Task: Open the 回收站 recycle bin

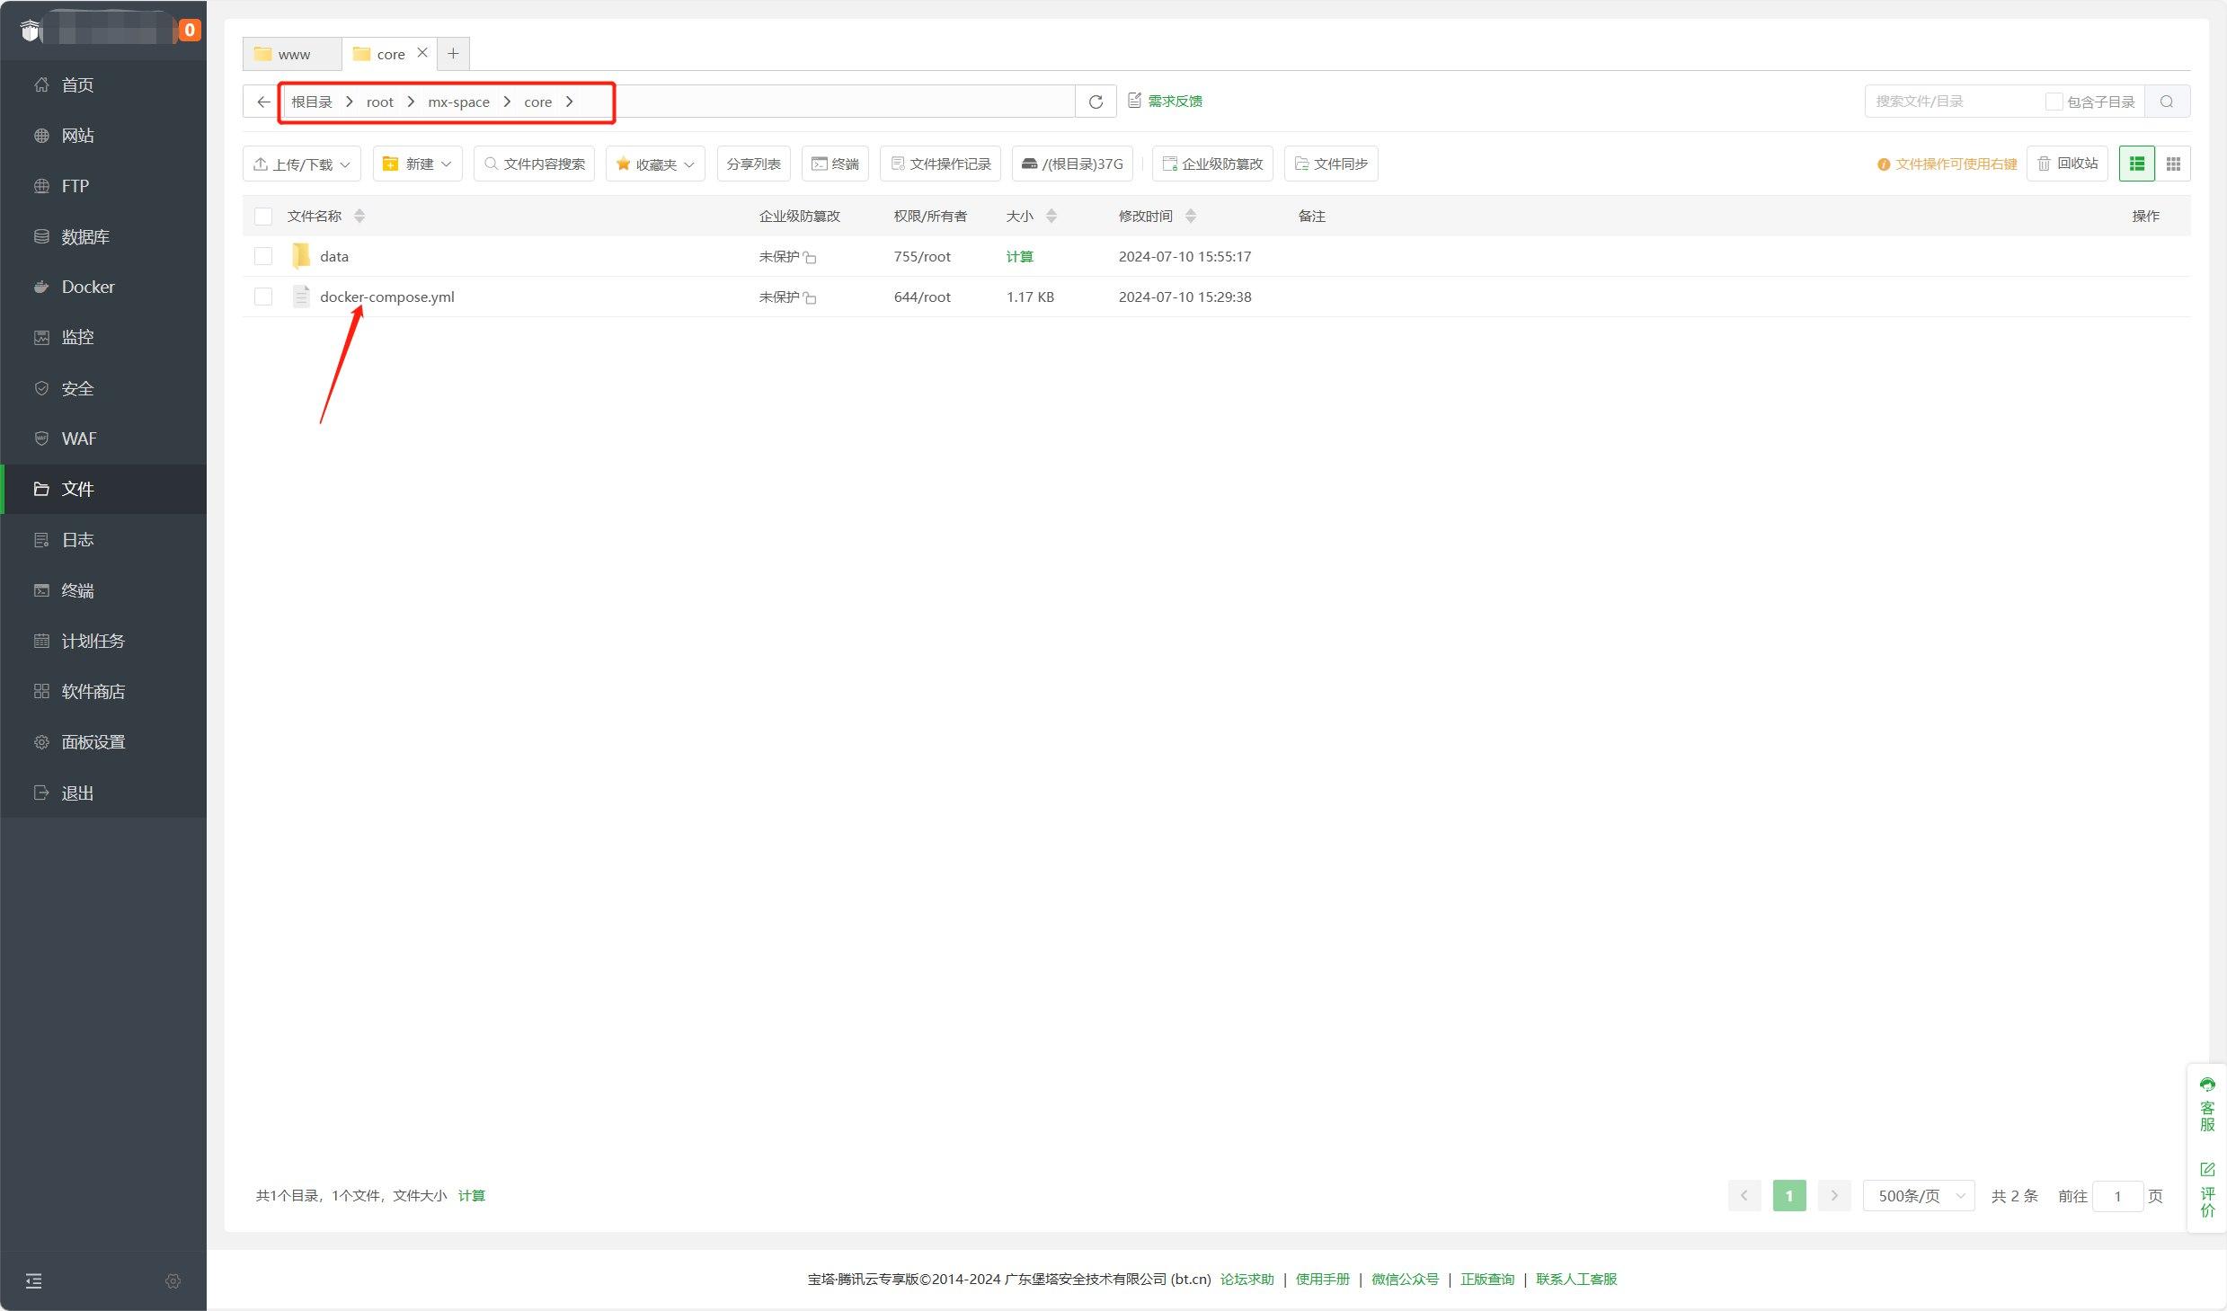Action: pyautogui.click(x=2067, y=164)
